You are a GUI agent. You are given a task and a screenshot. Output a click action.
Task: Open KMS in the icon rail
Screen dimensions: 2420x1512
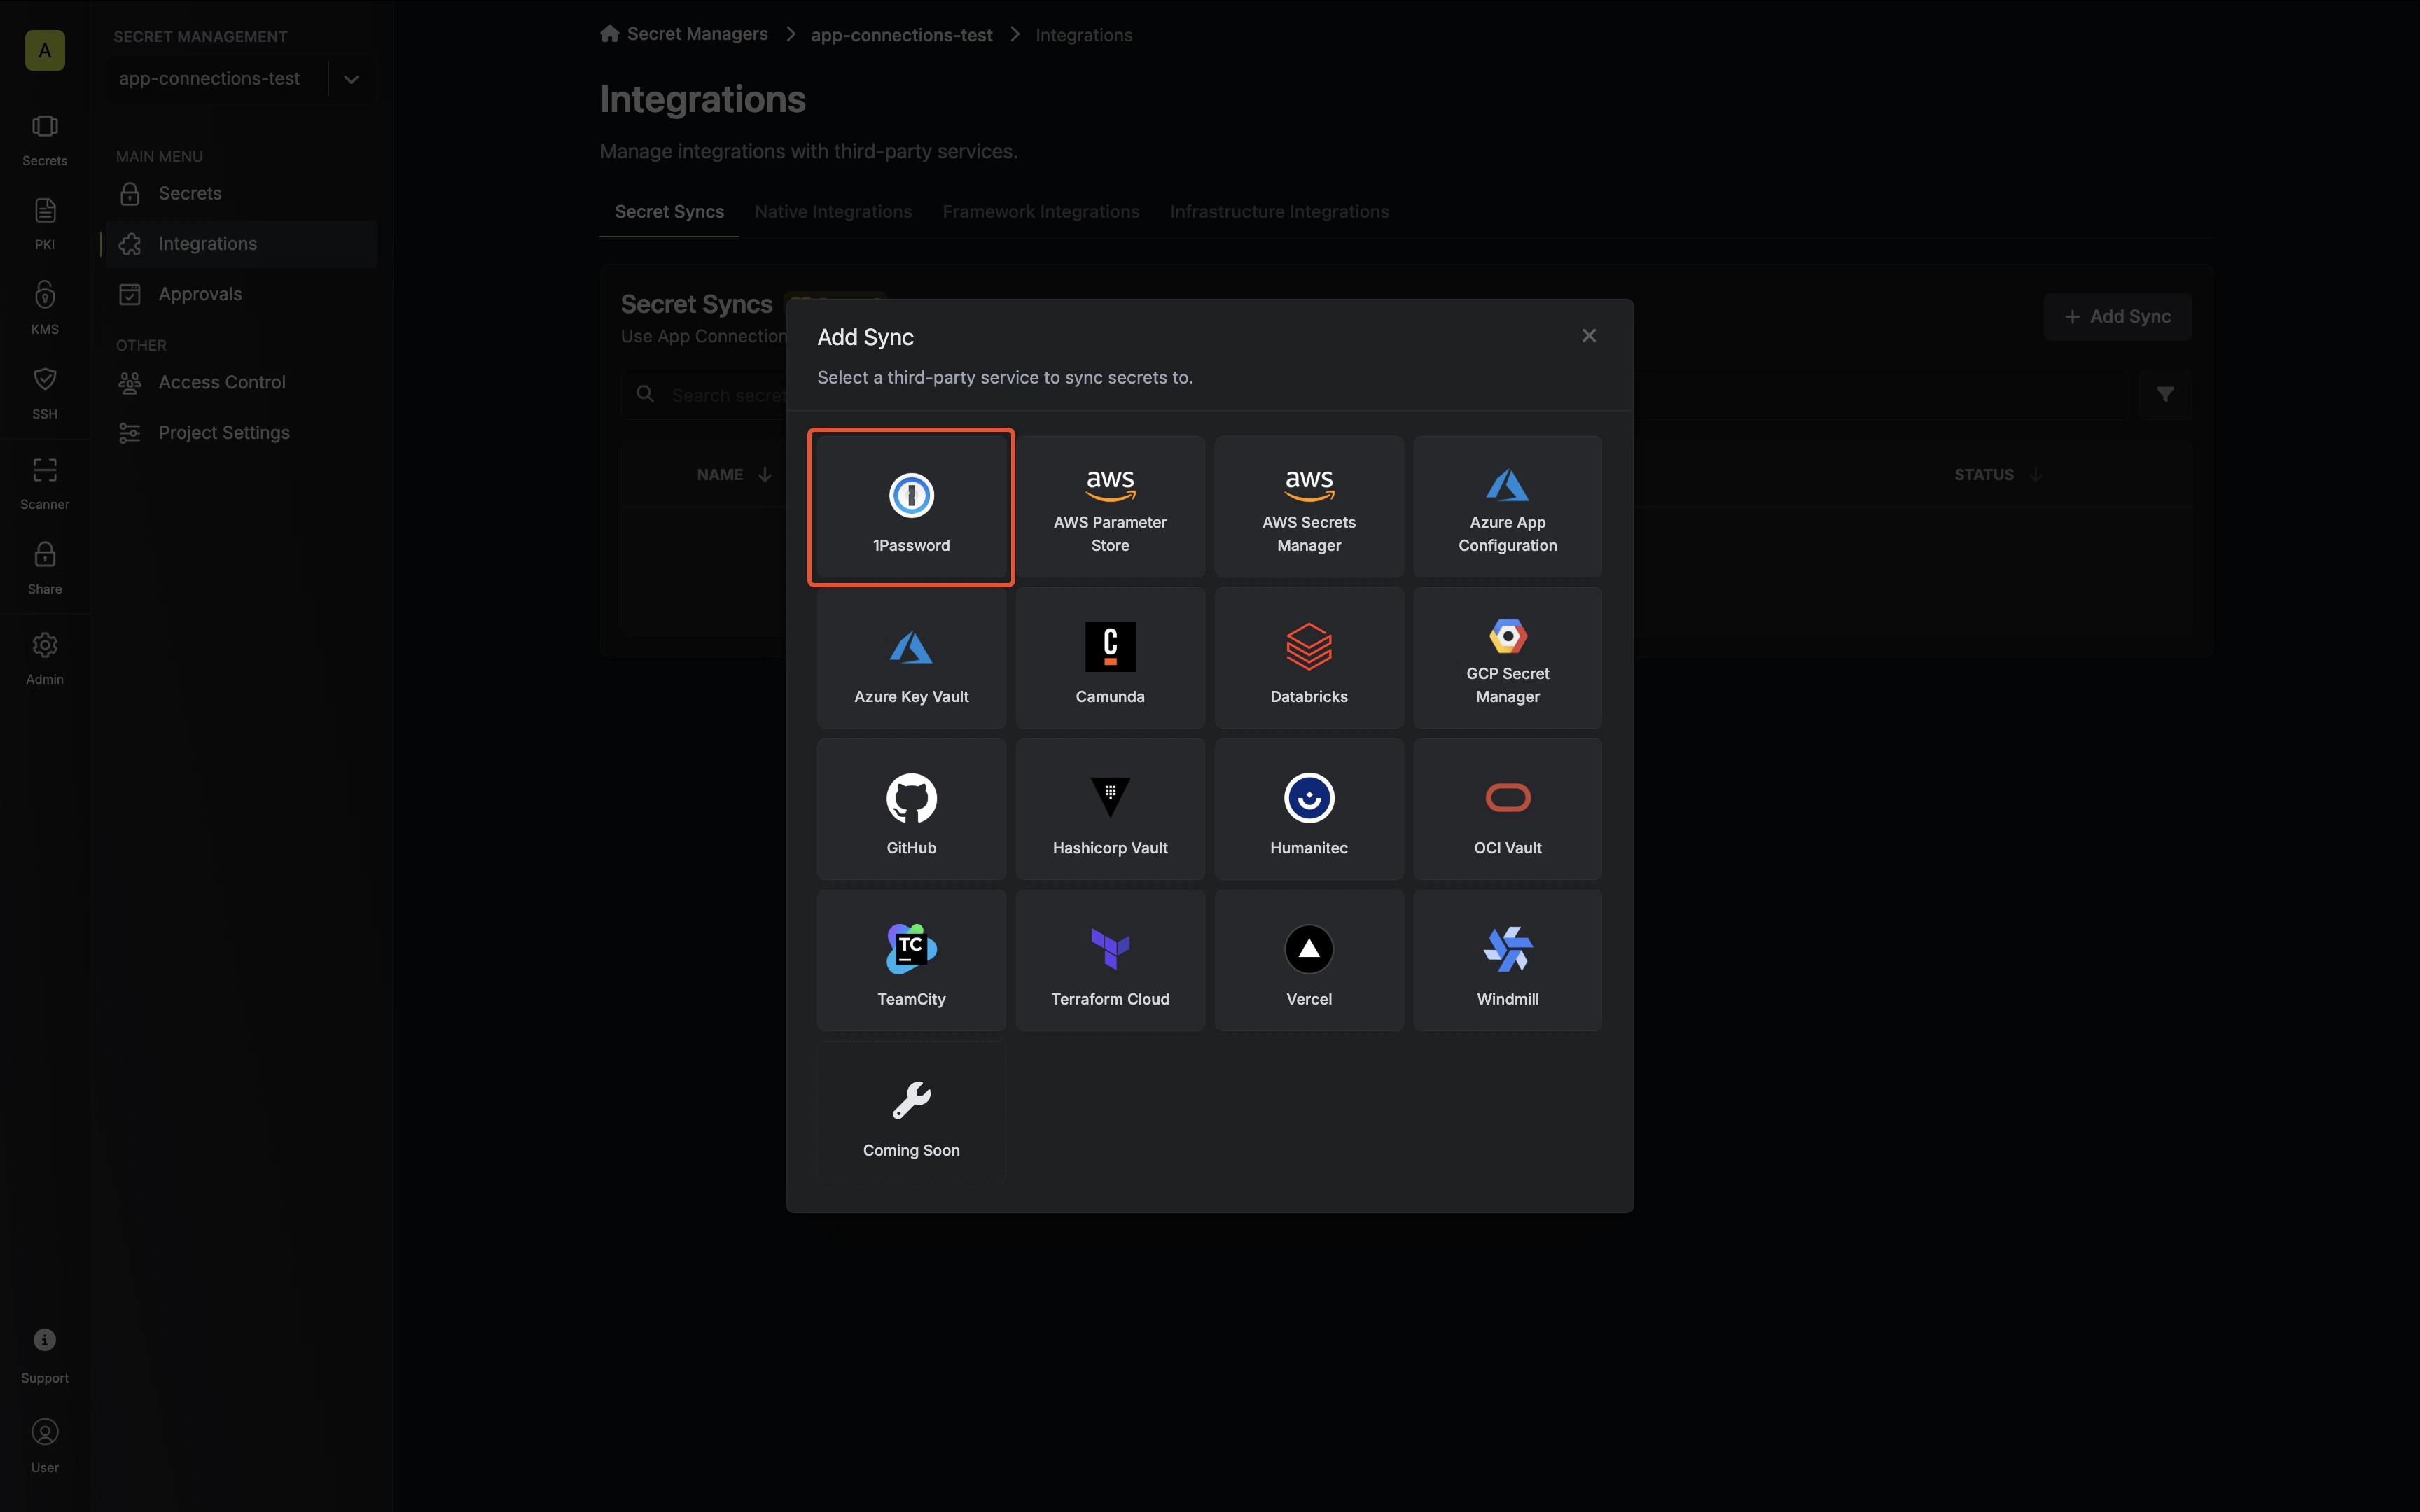pos(45,308)
